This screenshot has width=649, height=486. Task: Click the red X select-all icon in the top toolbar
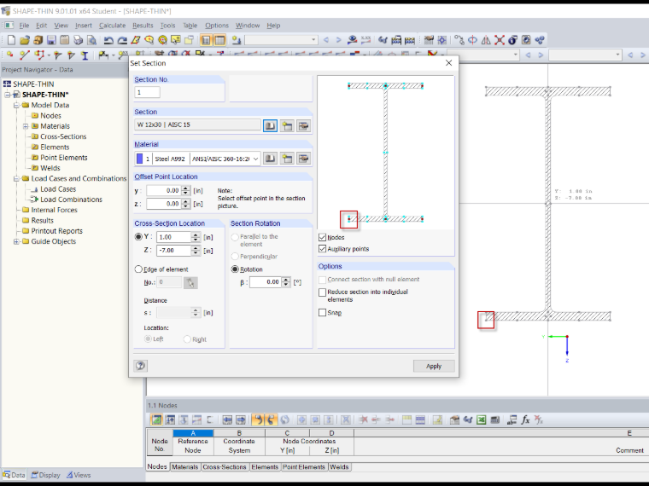[500, 40]
